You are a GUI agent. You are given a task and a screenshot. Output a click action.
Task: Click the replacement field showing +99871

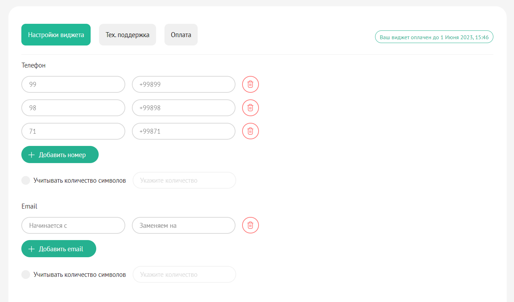(183, 131)
